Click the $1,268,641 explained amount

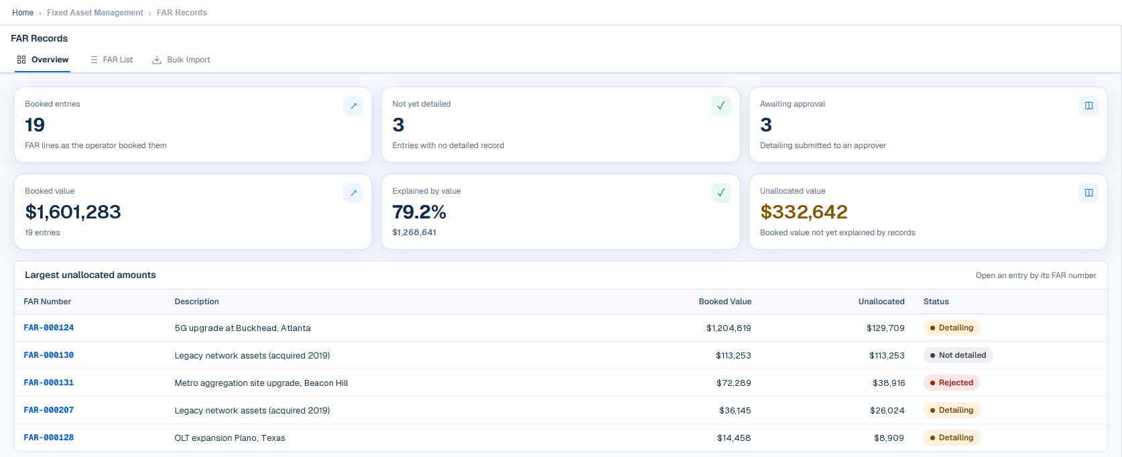pos(414,233)
